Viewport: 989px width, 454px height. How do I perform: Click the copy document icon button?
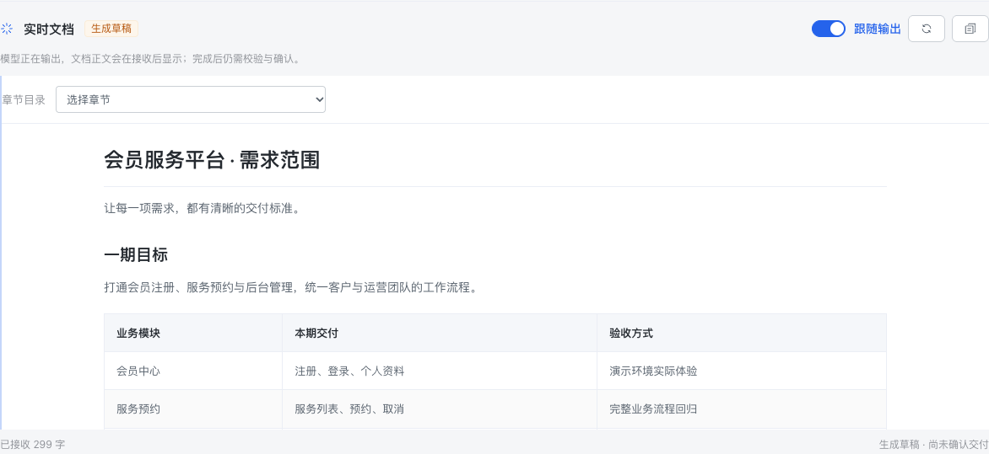point(970,29)
